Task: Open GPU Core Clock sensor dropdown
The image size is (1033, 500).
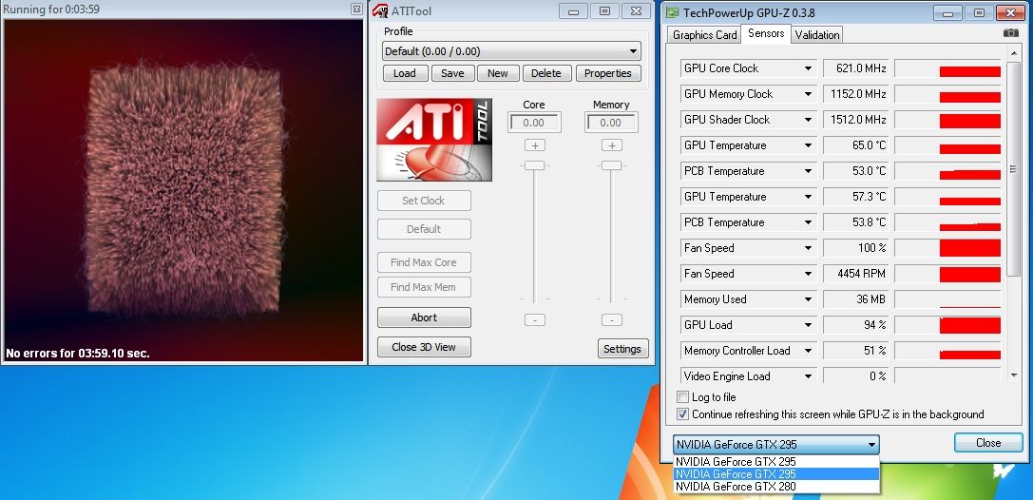Action: (x=808, y=68)
